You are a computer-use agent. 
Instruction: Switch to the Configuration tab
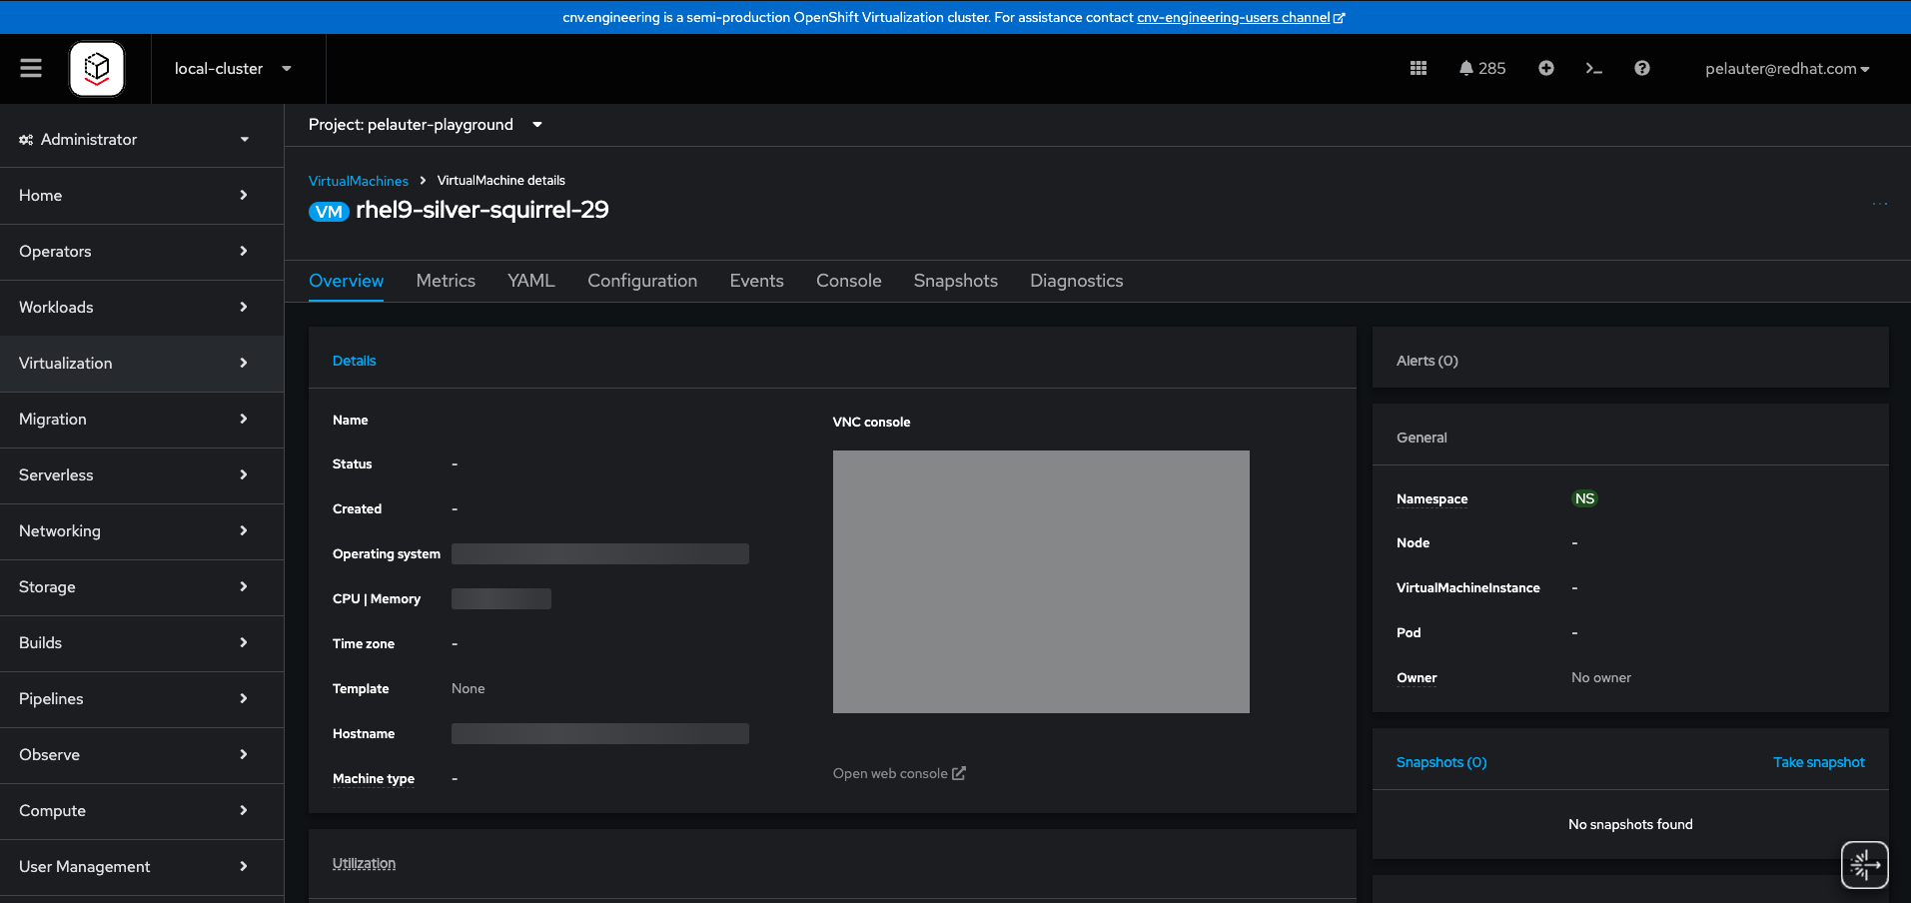tap(642, 281)
